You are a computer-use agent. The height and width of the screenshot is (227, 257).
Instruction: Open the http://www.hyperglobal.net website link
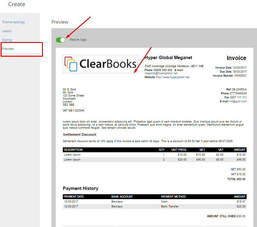[172, 77]
